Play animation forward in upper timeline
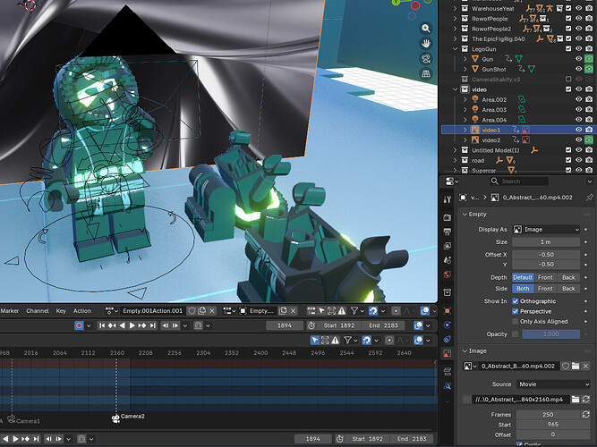 pos(132,325)
